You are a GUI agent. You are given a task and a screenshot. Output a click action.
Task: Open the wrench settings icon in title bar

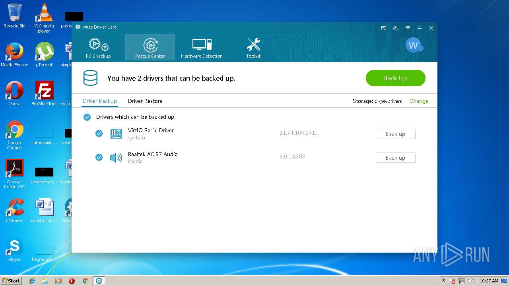pyautogui.click(x=396, y=28)
